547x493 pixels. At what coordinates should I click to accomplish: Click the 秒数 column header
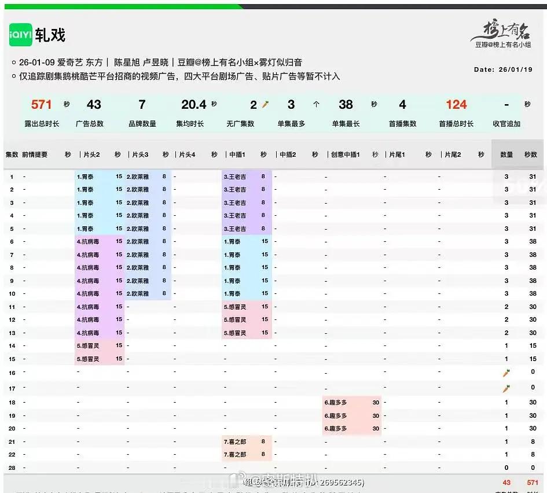tap(531, 154)
